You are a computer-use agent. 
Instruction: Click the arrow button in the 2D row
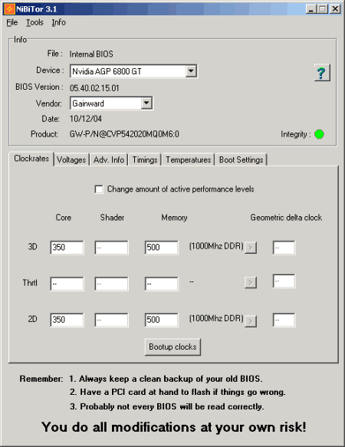pyautogui.click(x=251, y=321)
